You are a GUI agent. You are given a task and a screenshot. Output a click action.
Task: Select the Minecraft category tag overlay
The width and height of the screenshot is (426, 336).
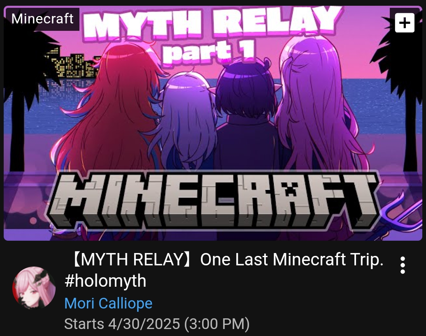[42, 19]
